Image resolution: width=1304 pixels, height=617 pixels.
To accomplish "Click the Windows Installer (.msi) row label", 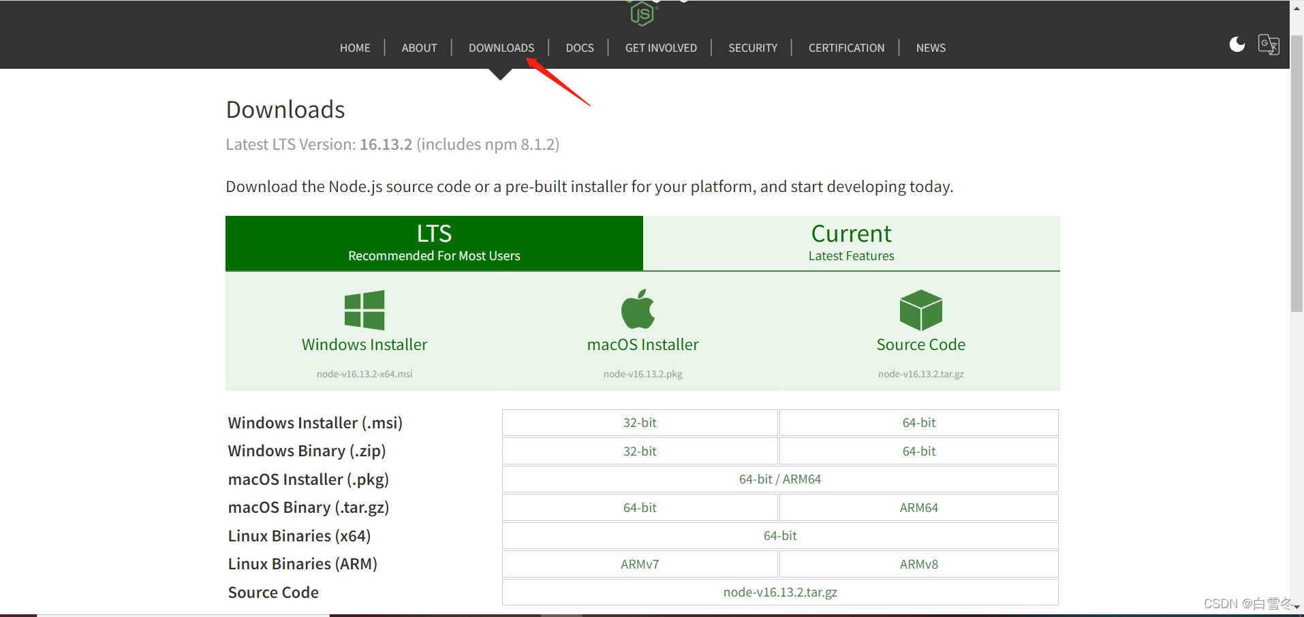I will click(x=315, y=423).
